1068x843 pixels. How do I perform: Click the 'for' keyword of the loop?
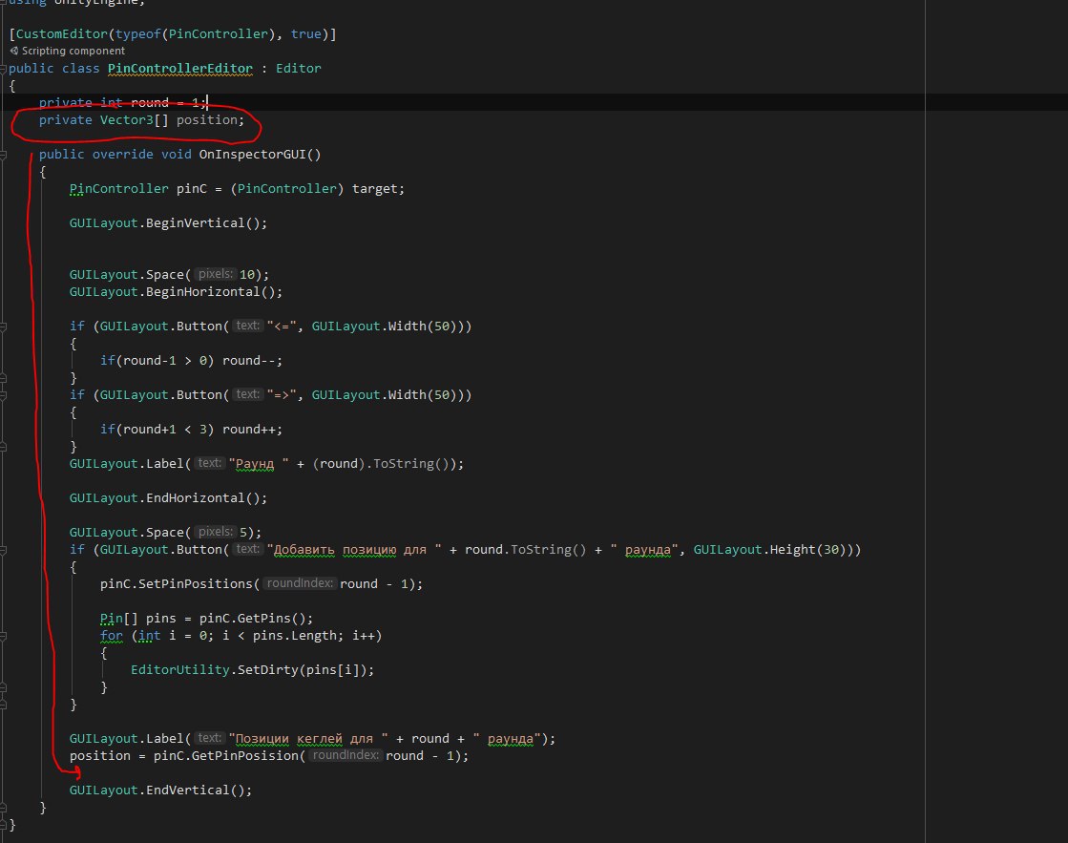pyautogui.click(x=111, y=635)
